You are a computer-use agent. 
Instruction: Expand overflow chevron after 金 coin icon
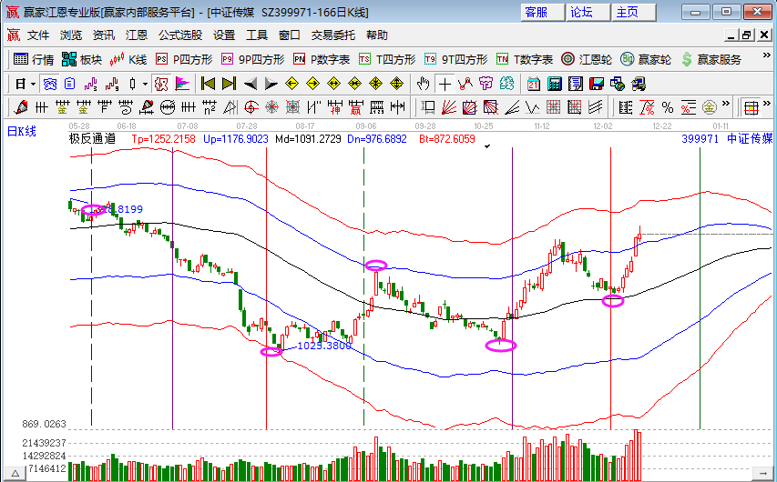(726, 104)
